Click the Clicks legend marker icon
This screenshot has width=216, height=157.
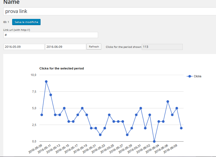(190, 76)
